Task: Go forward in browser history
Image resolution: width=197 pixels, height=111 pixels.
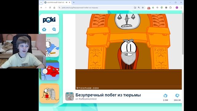Action: 46,7
